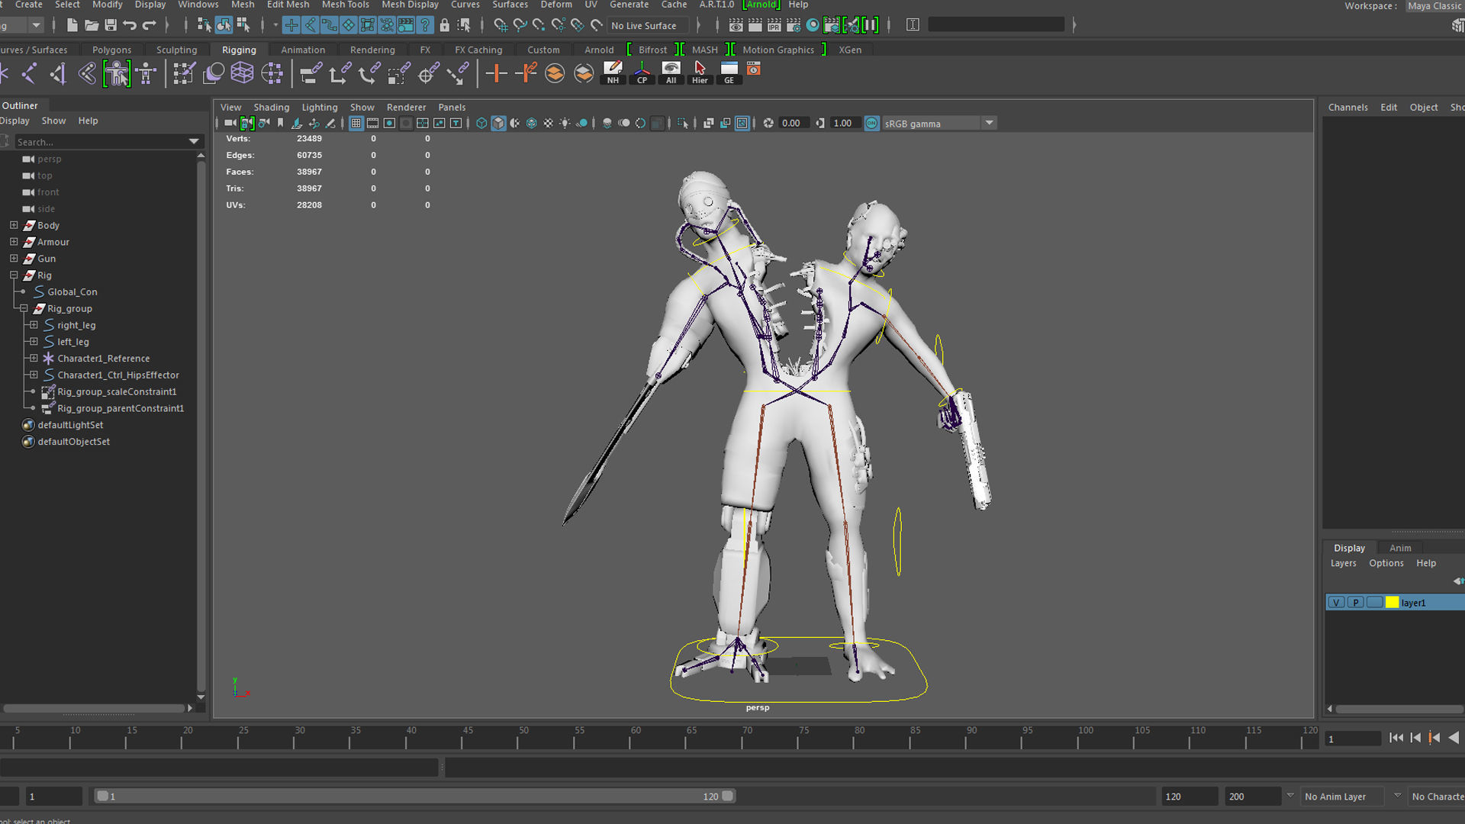
Task: Click the Hier shelf button
Action: pyautogui.click(x=700, y=73)
